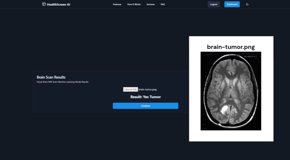Screen dimensions: 290x160
Task: Click 'Visual Brain MRI Scan Machine Learning' subtitle
Action: pos(63,82)
